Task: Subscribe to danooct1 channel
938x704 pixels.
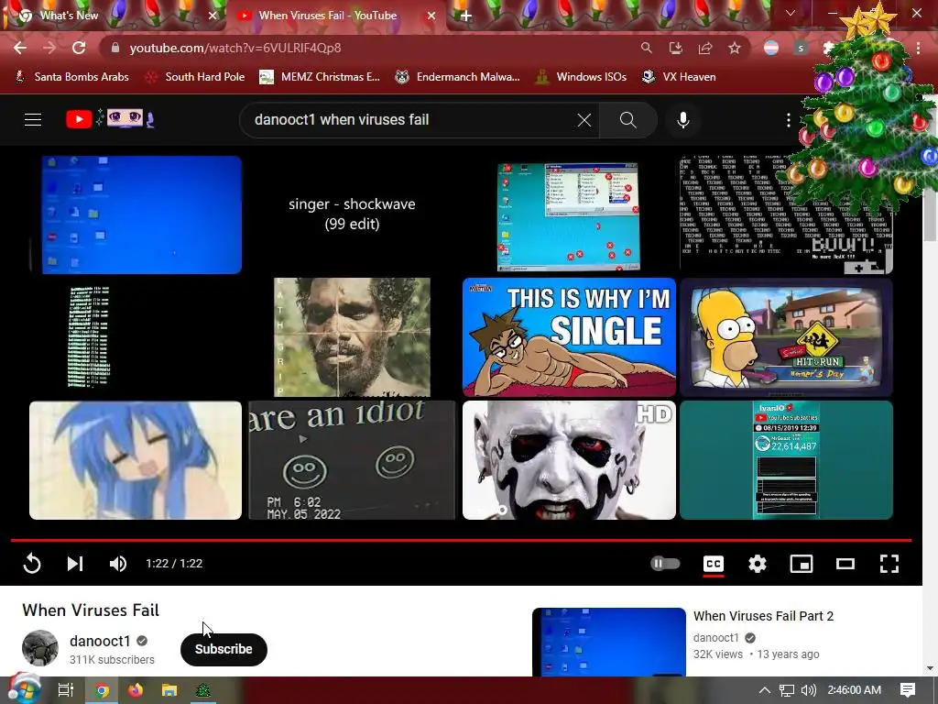Action: pyautogui.click(x=224, y=650)
